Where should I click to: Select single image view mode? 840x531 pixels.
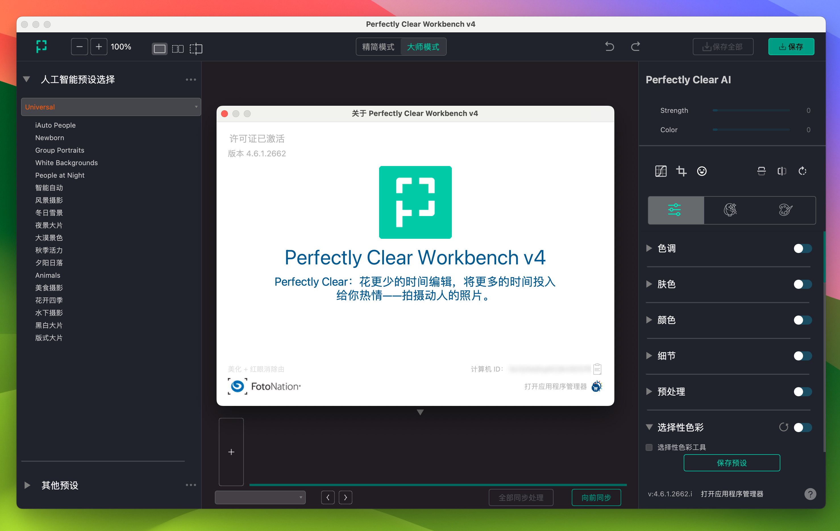(x=159, y=49)
